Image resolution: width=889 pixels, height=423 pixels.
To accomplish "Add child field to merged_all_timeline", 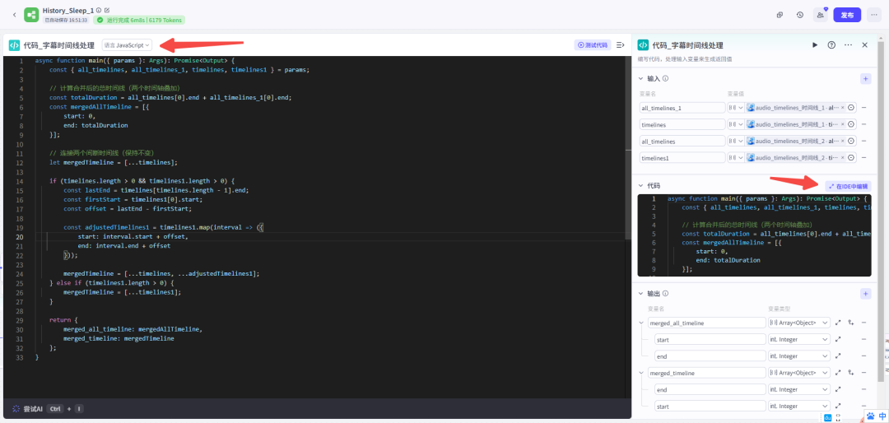I will pos(850,323).
